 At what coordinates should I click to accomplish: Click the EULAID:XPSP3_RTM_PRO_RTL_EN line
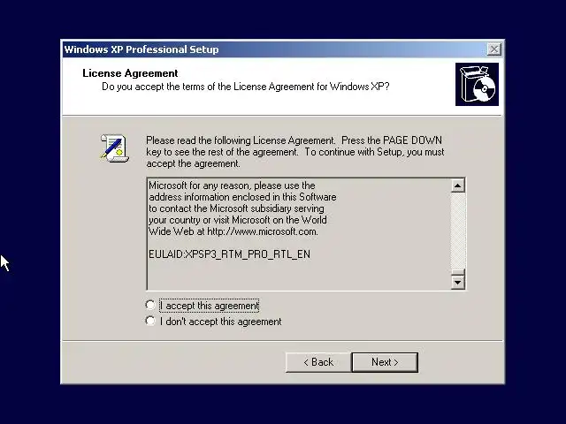(x=230, y=254)
